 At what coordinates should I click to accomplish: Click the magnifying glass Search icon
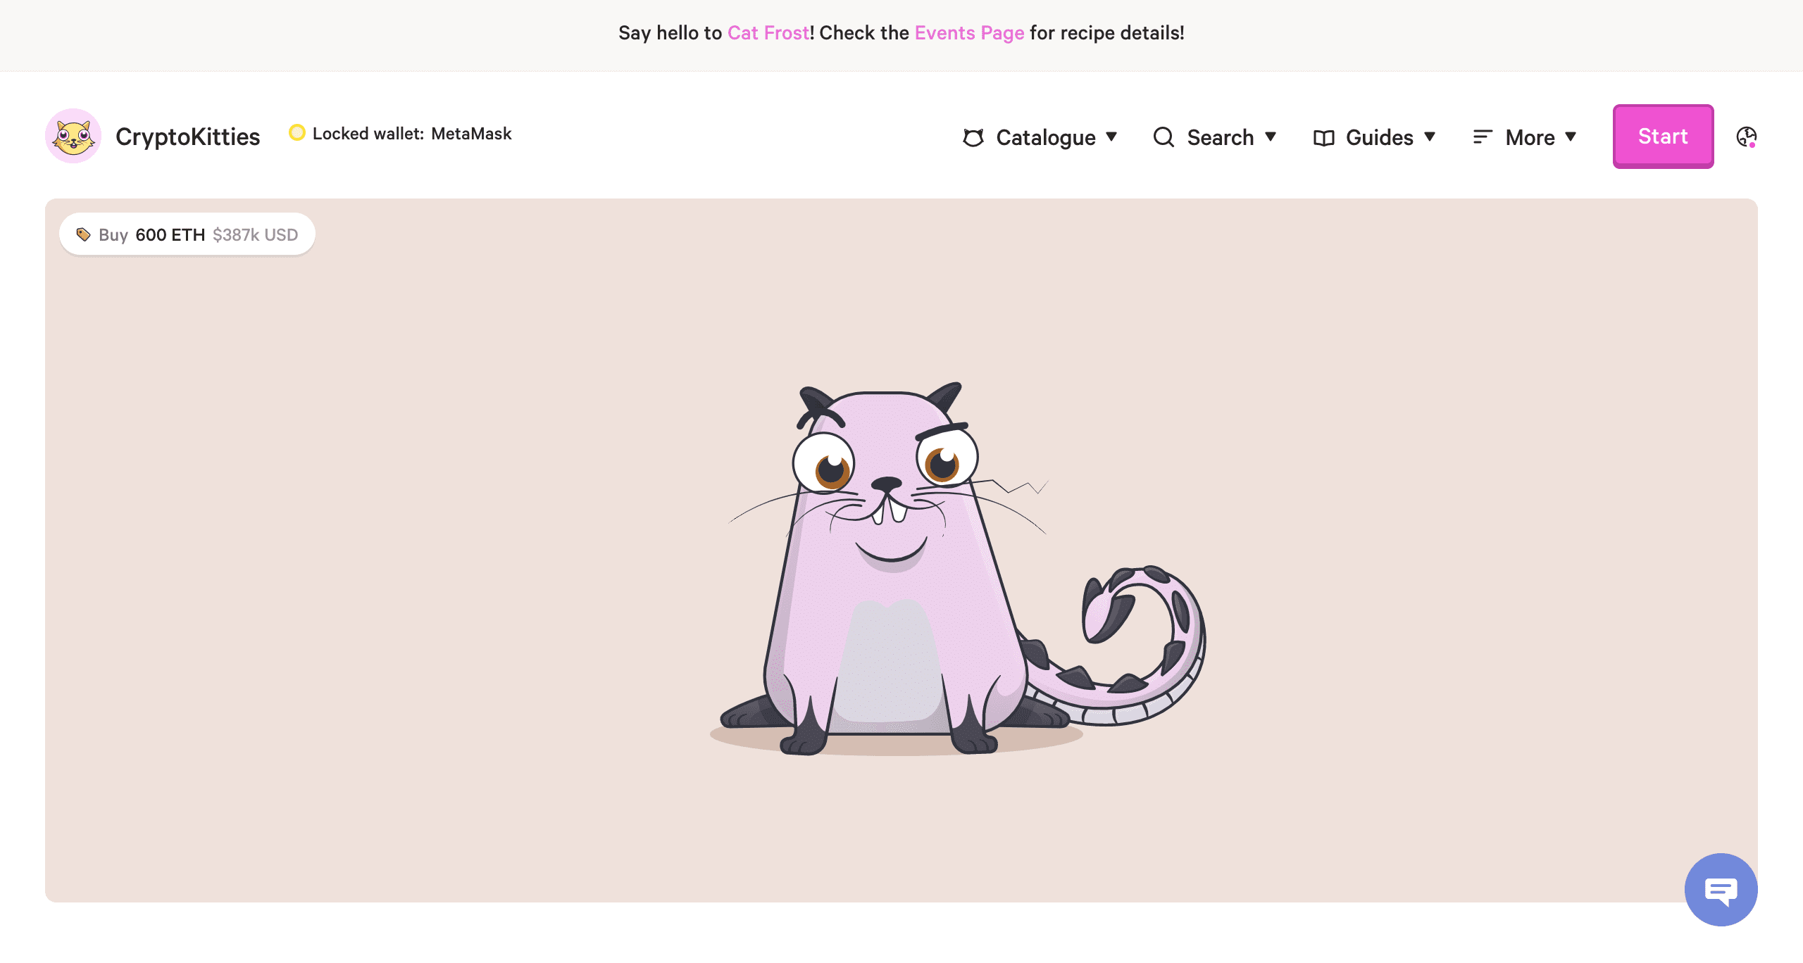click(1163, 137)
